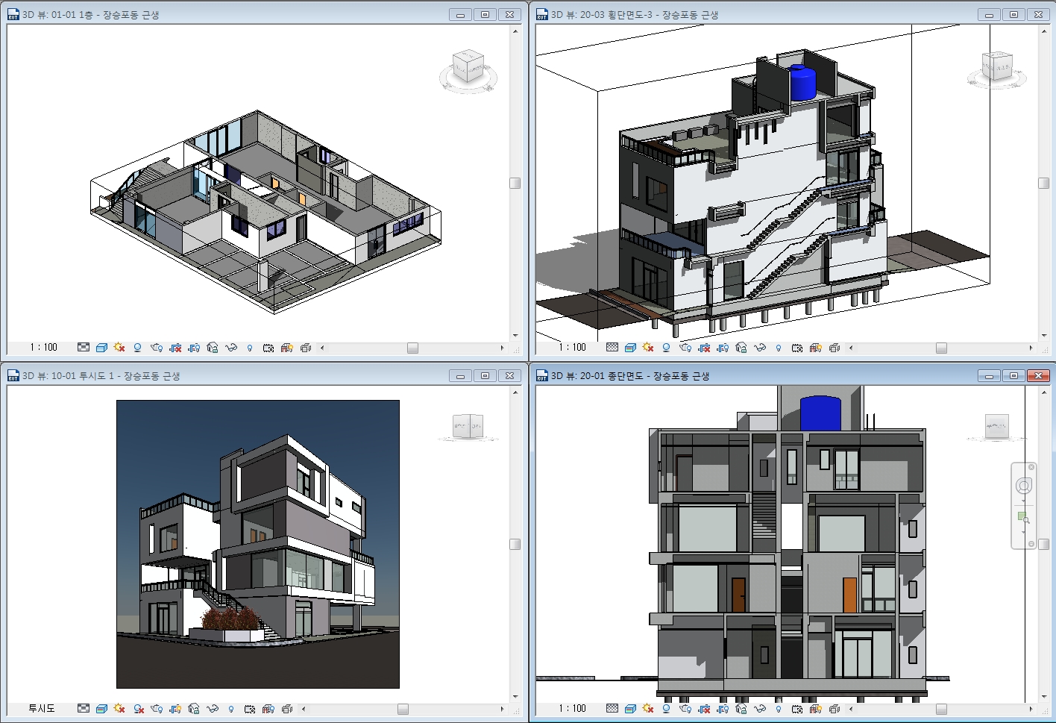Open the rendering dialog teapot in 20-03 view

click(685, 348)
